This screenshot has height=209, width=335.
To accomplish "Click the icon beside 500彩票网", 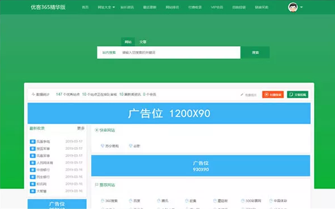I will coord(243,201).
